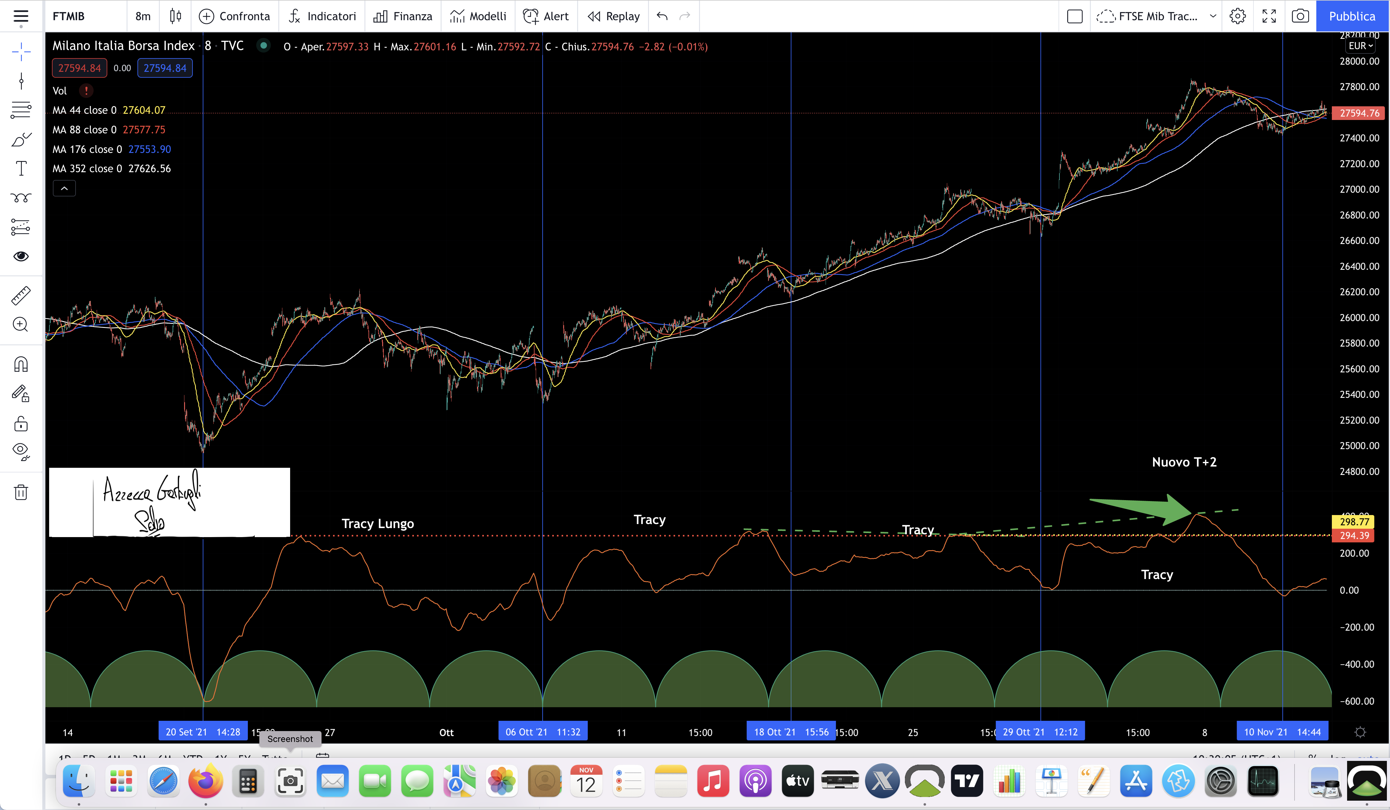1390x810 pixels.
Task: Open the 8m timeframe interval selector
Action: 143,16
